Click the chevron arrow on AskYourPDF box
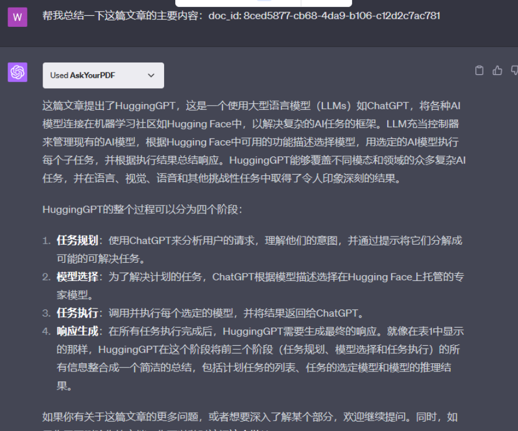Viewport: 518px width, 431px height. coord(151,75)
